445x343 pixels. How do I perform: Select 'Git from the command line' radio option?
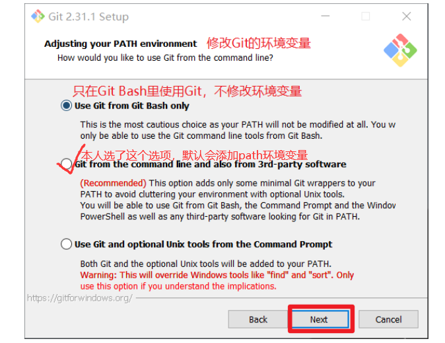point(66,164)
